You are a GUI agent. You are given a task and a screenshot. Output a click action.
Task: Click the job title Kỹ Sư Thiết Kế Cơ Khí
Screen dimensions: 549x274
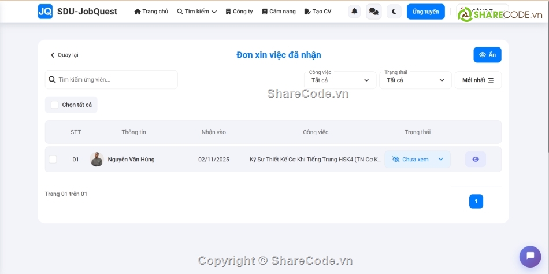316,160
